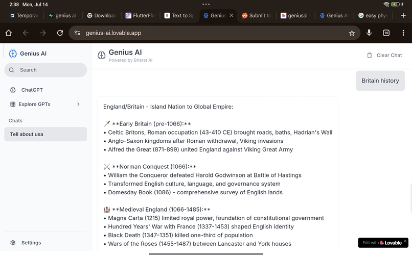Click the Celtic Britons, Roman occupation bullet line
Image resolution: width=412 pixels, height=257 pixels.
pyautogui.click(x=218, y=133)
